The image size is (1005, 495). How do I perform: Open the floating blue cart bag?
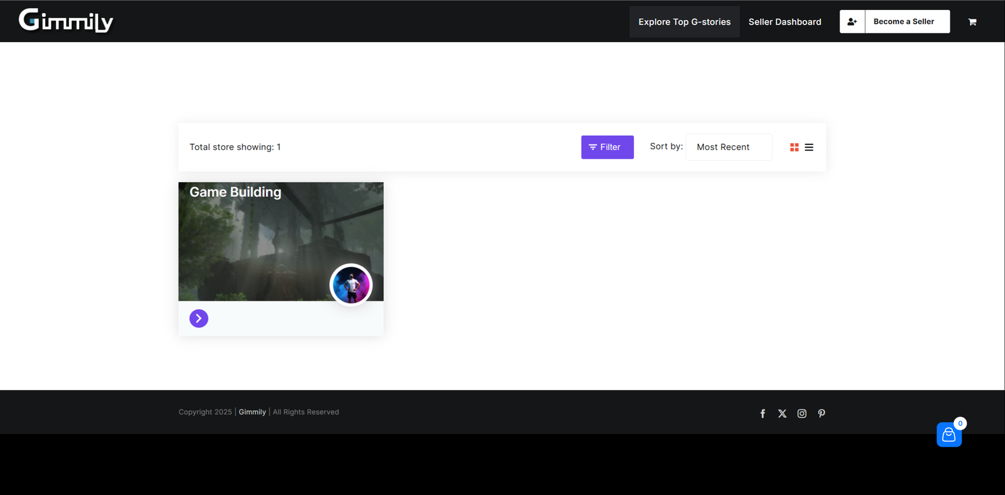pos(949,435)
